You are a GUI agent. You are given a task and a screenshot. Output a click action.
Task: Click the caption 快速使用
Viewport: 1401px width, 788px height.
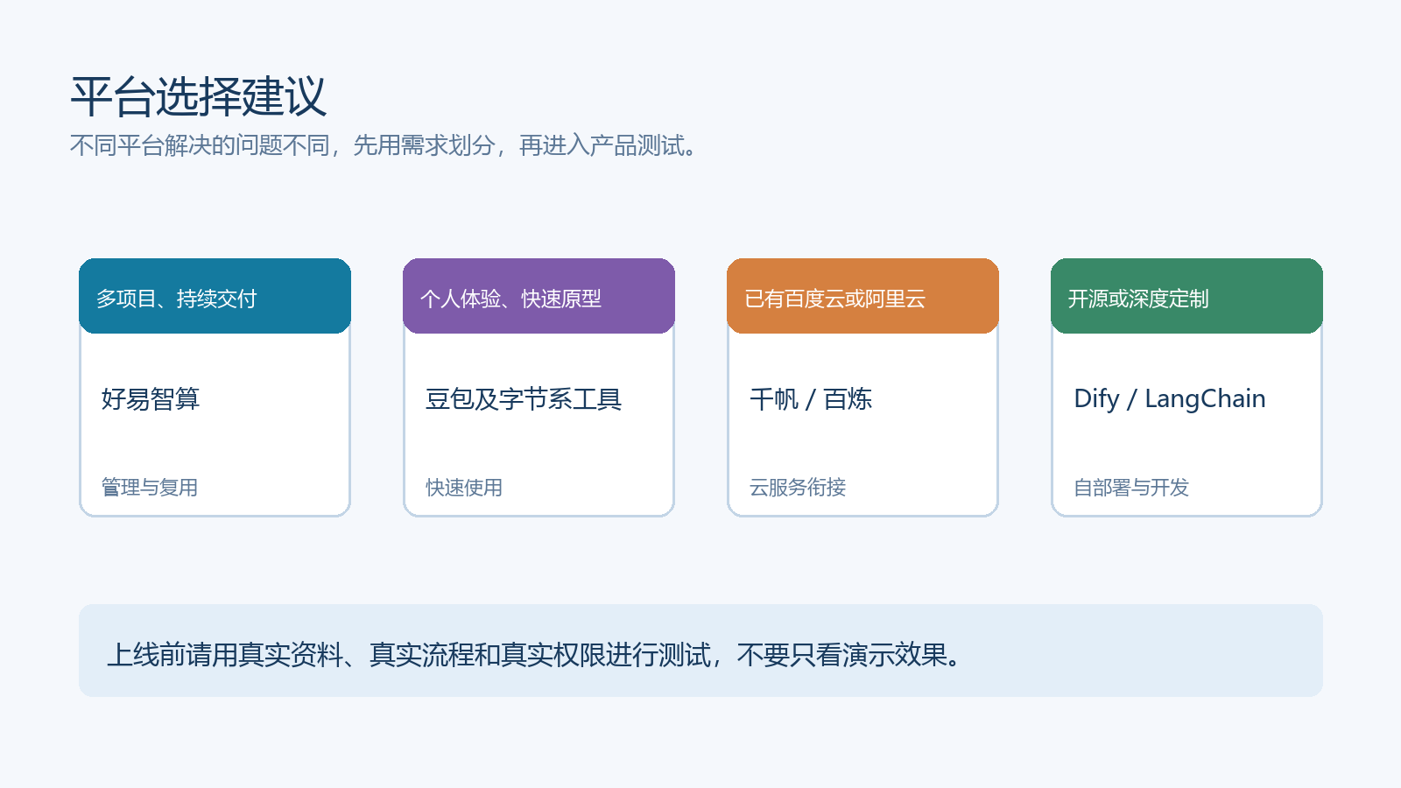tap(464, 488)
